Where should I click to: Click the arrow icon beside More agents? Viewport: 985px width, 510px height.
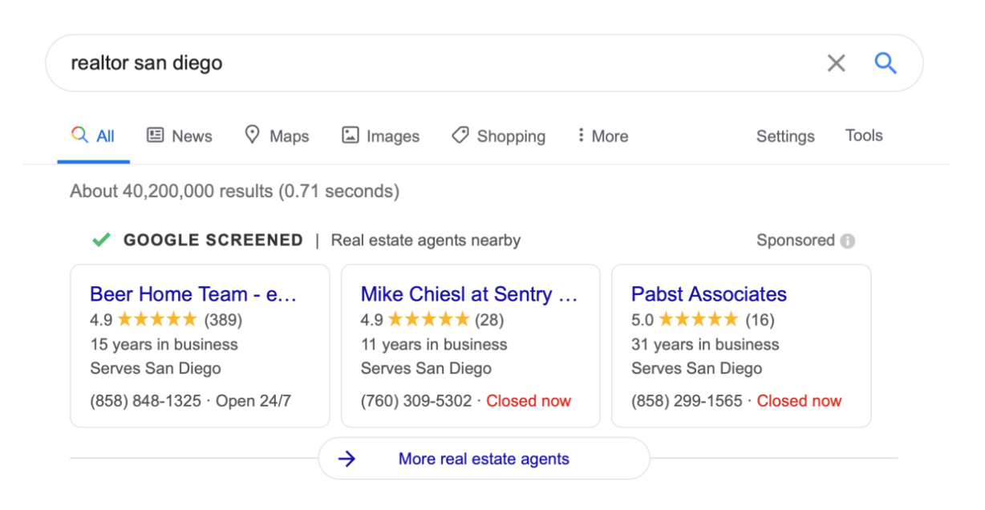coord(347,459)
